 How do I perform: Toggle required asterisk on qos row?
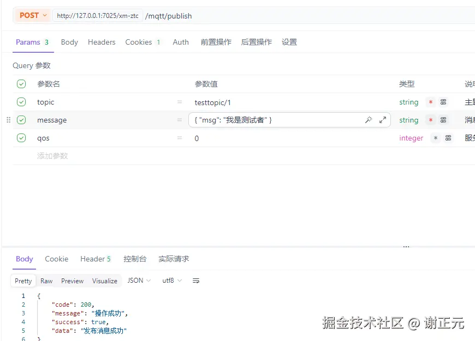point(435,138)
